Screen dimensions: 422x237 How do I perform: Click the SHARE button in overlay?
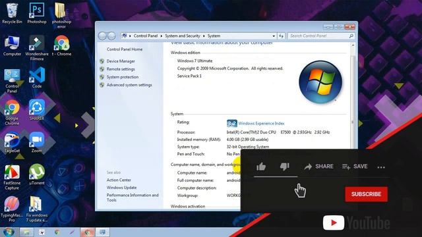pos(319,167)
